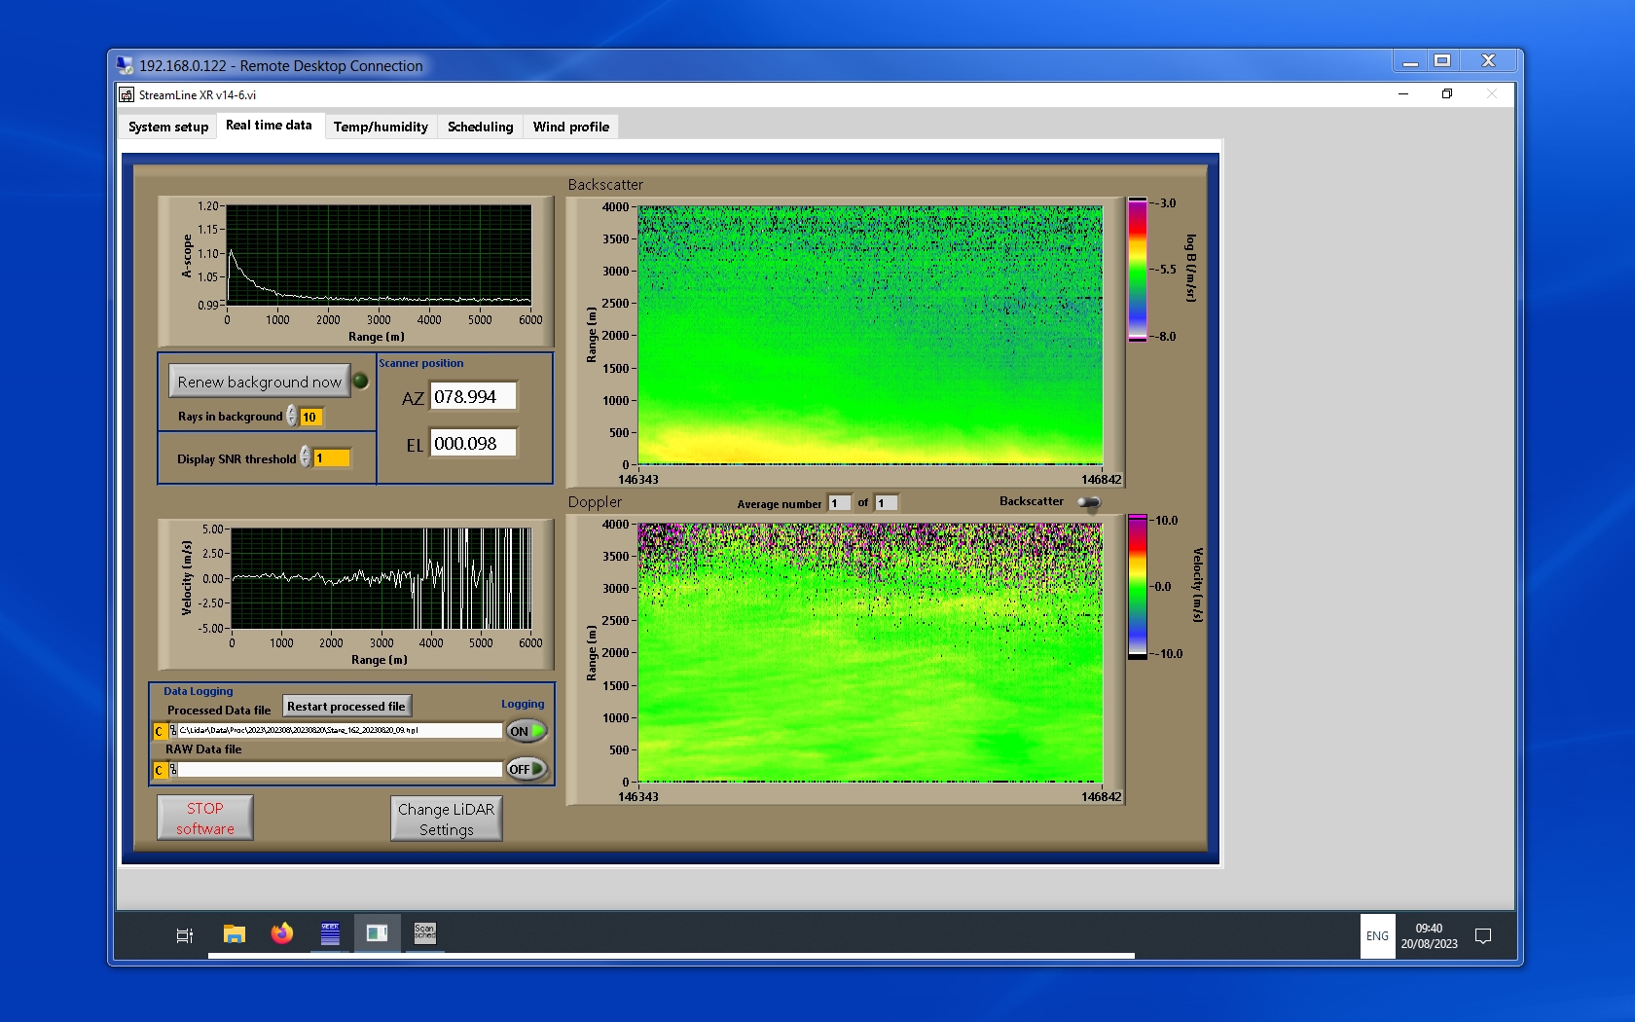1635x1022 pixels.
Task: Open the System setup tab
Action: pos(168,127)
